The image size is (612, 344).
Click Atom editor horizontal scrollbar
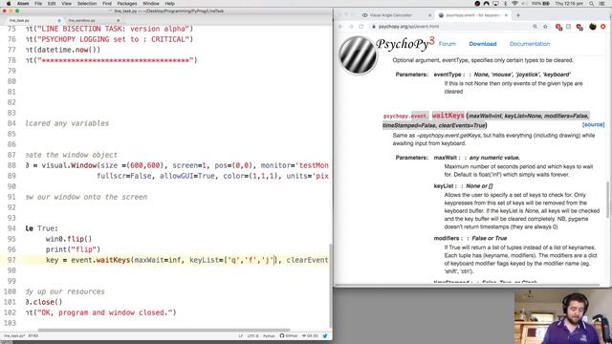click(x=164, y=330)
